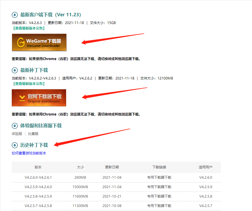Click 专用下载器下载 for V4.2.5.9-V4.2.6.0

(159, 187)
